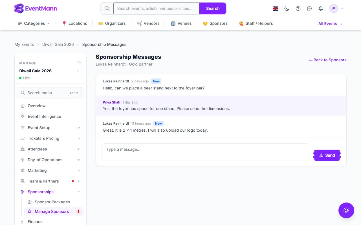The width and height of the screenshot is (361, 225).
Task: Click the Event Intelligence bulb icon
Action: pyautogui.click(x=23, y=116)
